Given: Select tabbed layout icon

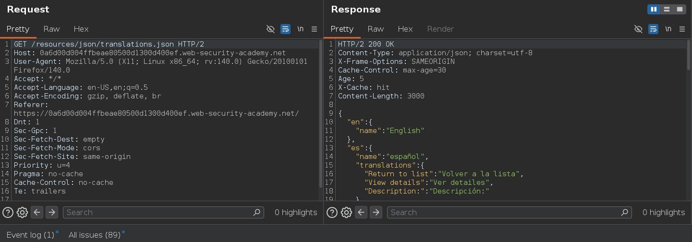Looking at the screenshot, I should pos(680,9).
